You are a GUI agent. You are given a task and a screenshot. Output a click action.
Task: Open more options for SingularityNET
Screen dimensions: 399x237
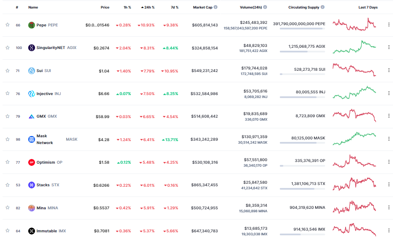tap(389, 47)
